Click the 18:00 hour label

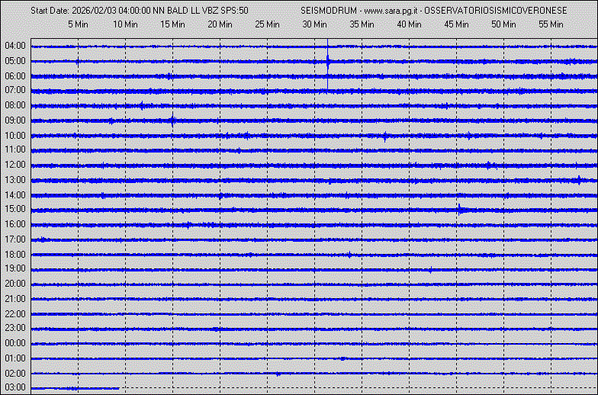click(15, 254)
